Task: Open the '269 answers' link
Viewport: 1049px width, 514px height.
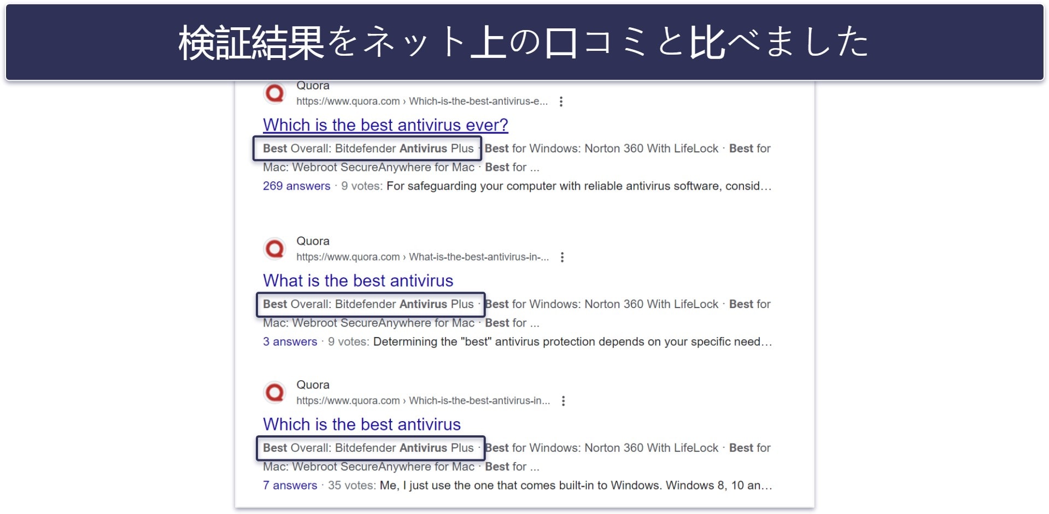Action: point(297,186)
